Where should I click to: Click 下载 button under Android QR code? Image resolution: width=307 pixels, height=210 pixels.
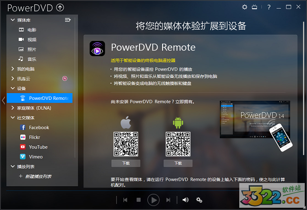pos(178,163)
